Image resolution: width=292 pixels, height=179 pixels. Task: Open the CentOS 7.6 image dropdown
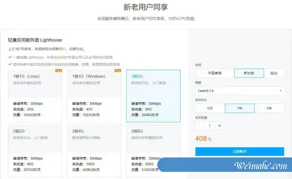point(240,91)
